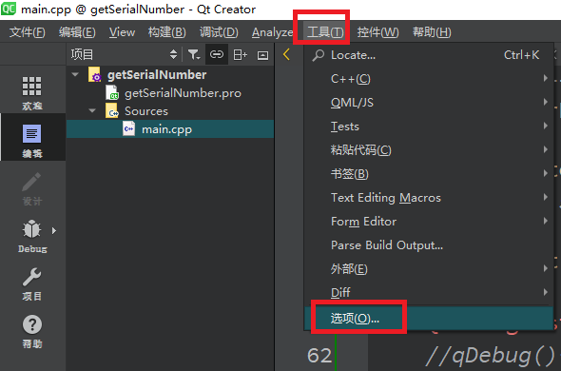Click the go back arrow
The image size is (561, 371).
tap(286, 54)
